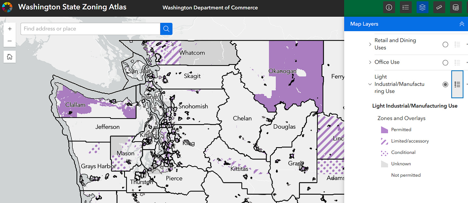
Task: Click Clallam county label on map
Action: coord(75,105)
